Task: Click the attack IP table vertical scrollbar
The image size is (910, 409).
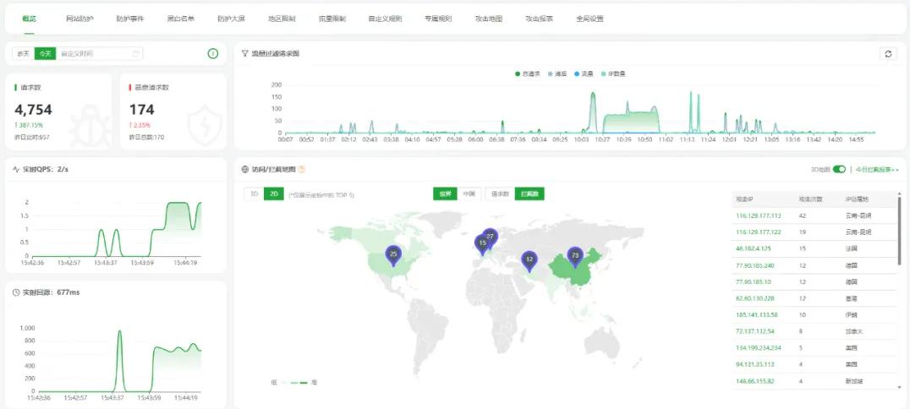Action: point(899,232)
